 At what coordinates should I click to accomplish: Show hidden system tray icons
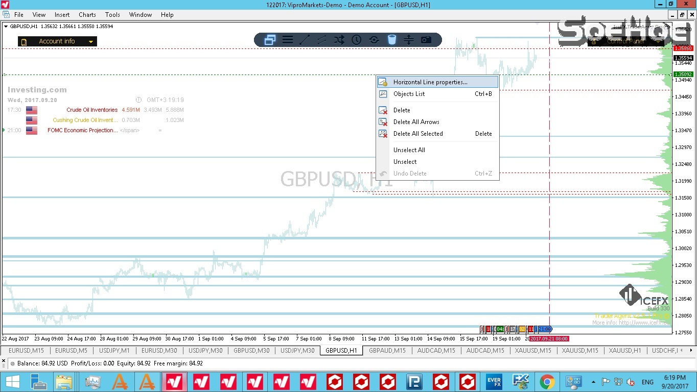tap(593, 382)
